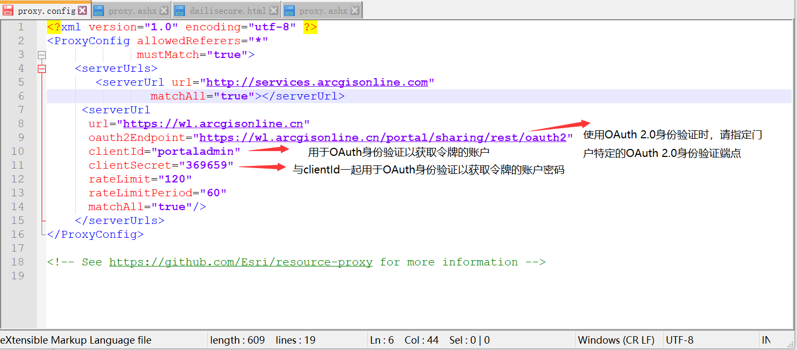Click line number 1 in the margin
Image resolution: width=797 pixels, height=350 pixels.
[20, 27]
